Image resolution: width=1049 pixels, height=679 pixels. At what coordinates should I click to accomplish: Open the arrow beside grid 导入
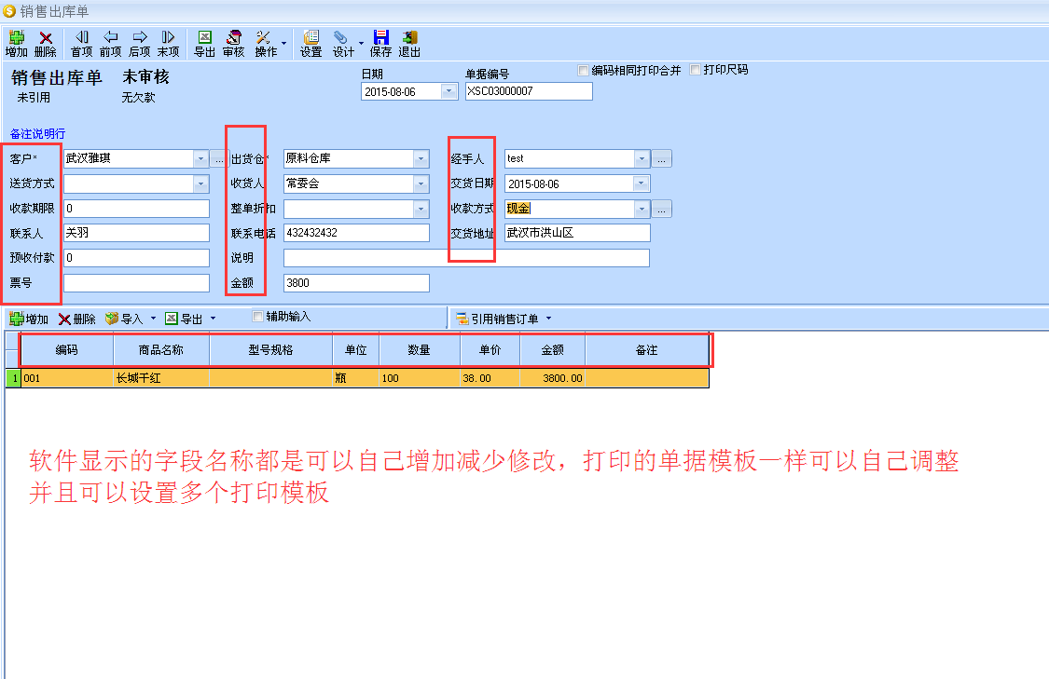[153, 319]
